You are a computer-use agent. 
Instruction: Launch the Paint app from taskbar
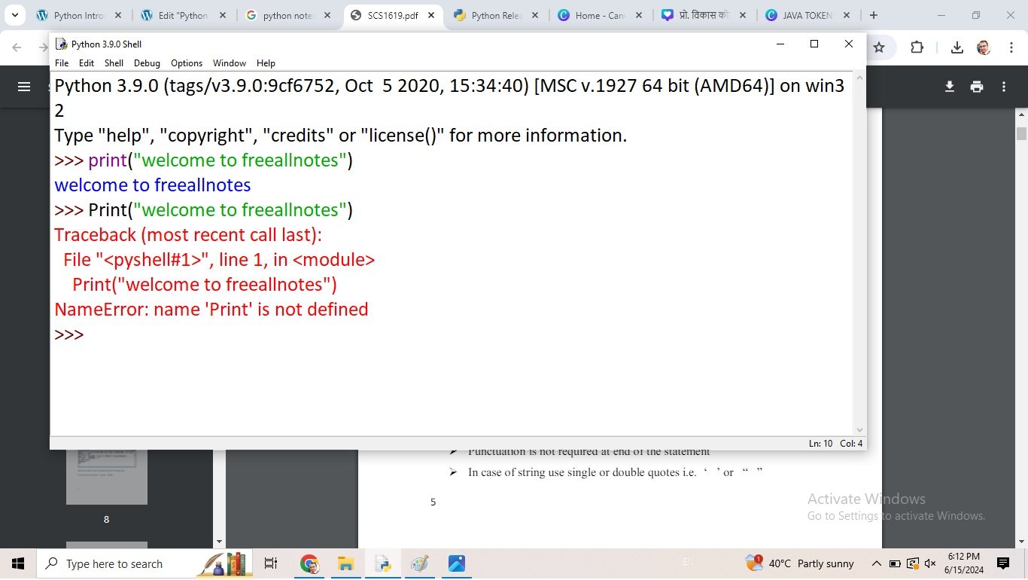[x=420, y=563]
